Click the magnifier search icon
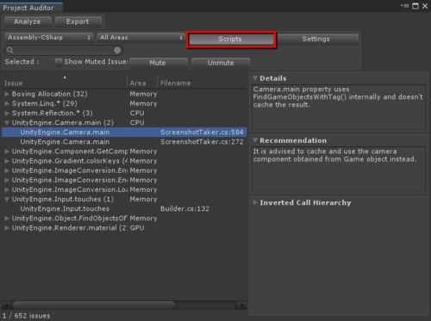This screenshot has height=321, width=431. pyautogui.click(x=10, y=51)
